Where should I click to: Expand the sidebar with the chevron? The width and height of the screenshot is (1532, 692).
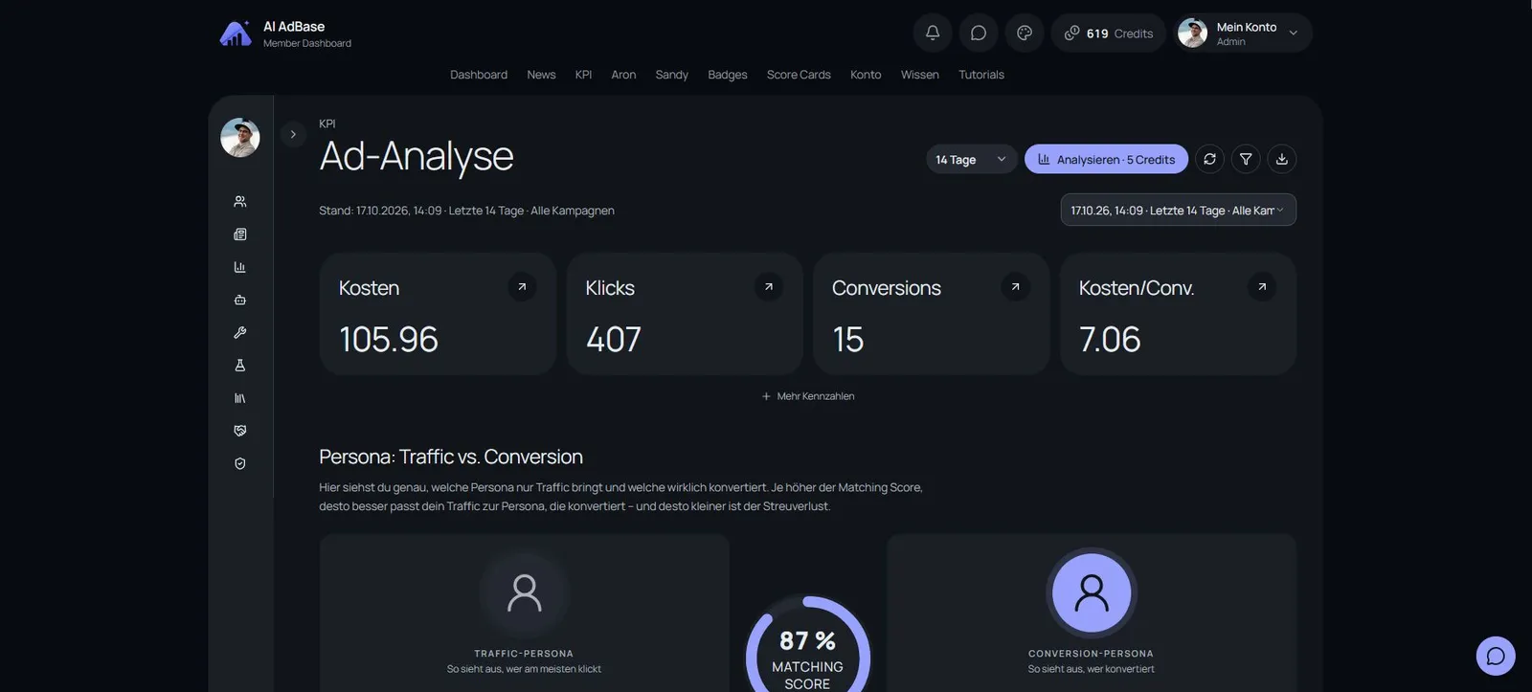(x=293, y=135)
